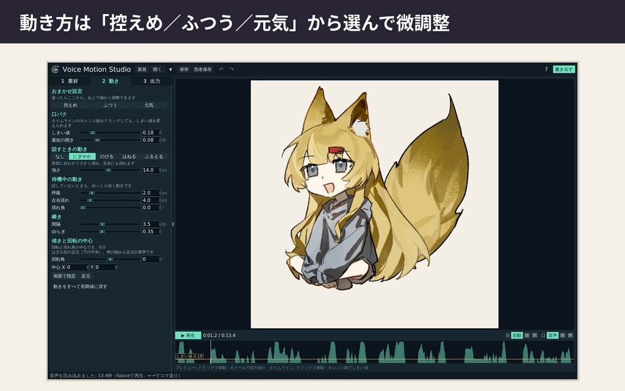Open the help question mark icon
Viewport: 625px width, 391px height.
coord(546,70)
